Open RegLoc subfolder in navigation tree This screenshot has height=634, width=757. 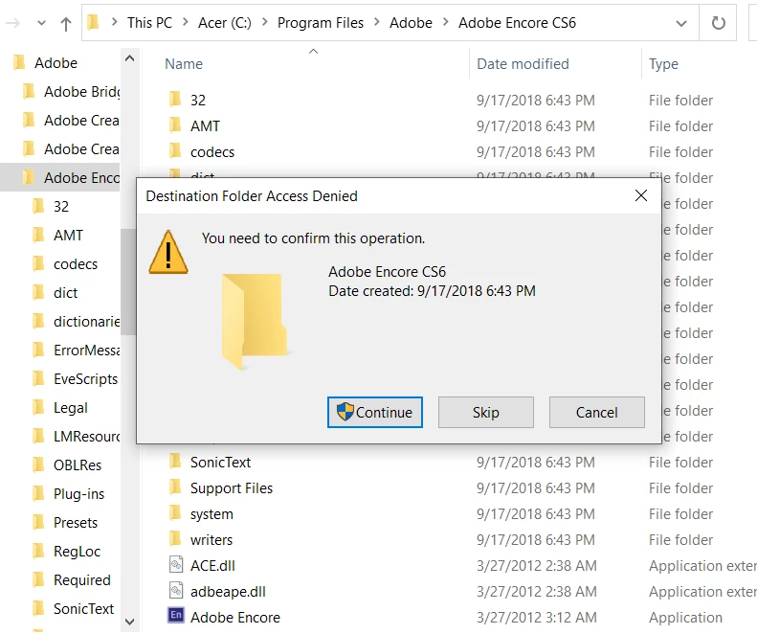77,552
